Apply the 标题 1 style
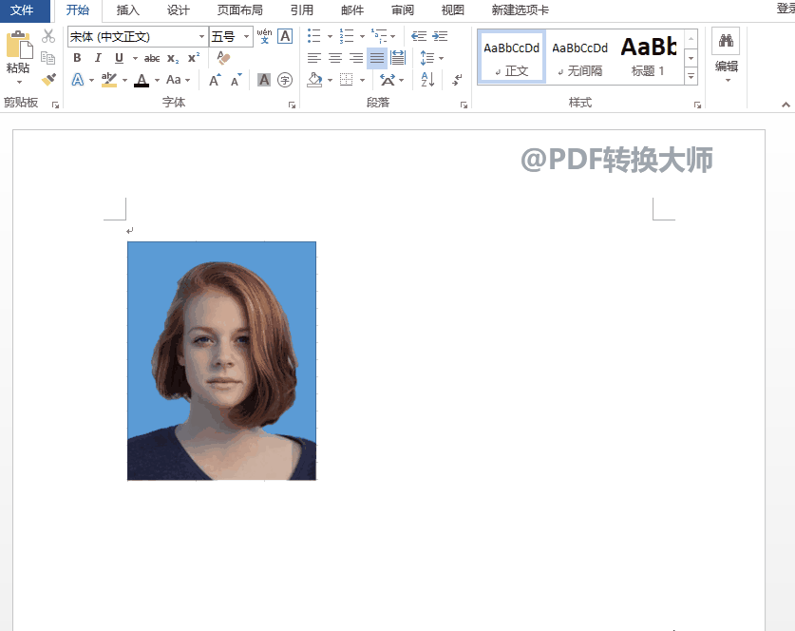795x631 pixels. click(649, 57)
